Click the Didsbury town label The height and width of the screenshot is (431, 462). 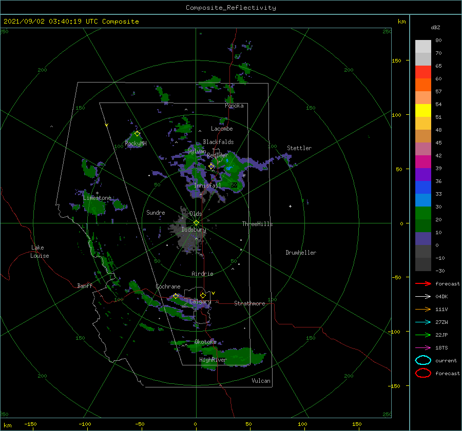click(x=194, y=230)
